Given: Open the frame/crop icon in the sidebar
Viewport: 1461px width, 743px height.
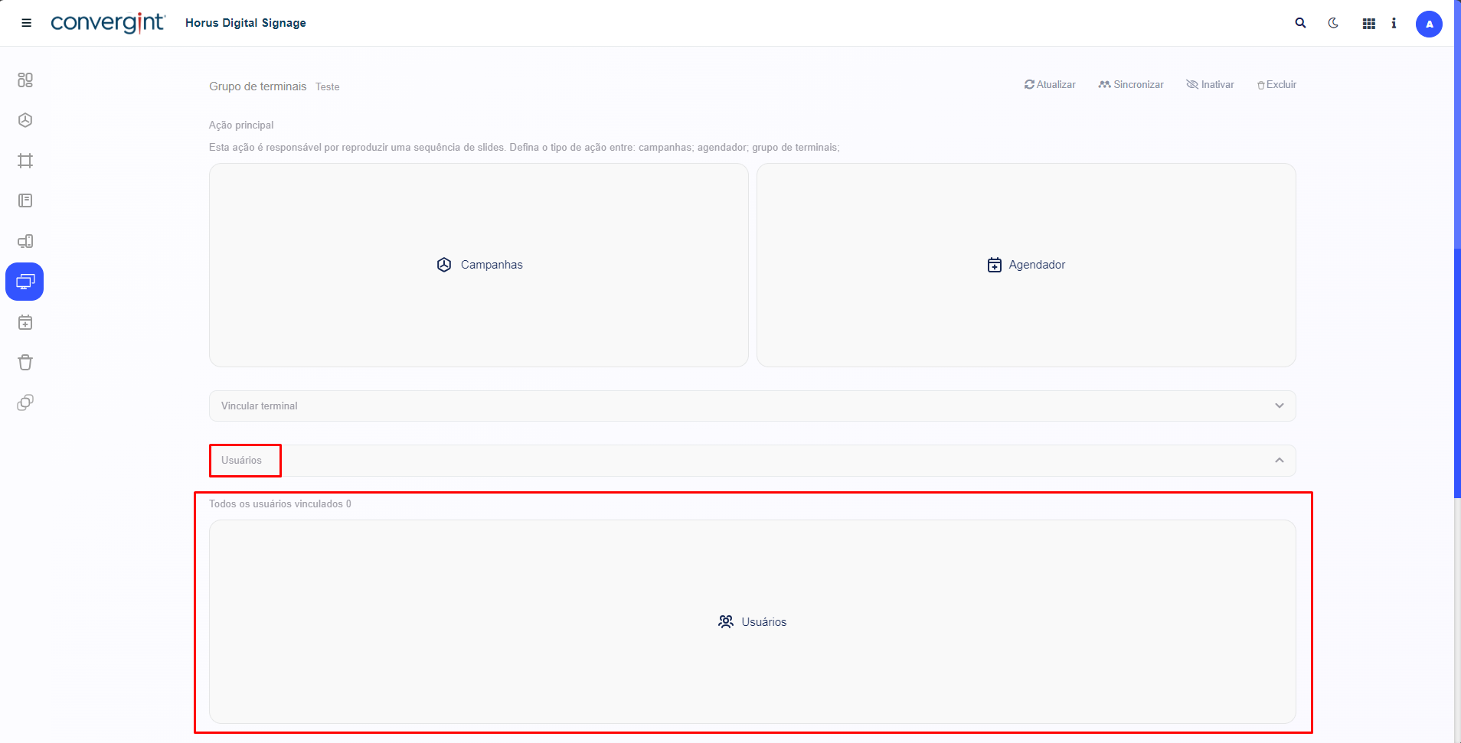Looking at the screenshot, I should (x=25, y=161).
